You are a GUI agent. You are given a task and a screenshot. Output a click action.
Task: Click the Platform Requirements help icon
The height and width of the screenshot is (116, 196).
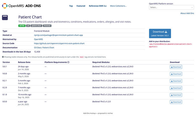click(x=68, y=62)
